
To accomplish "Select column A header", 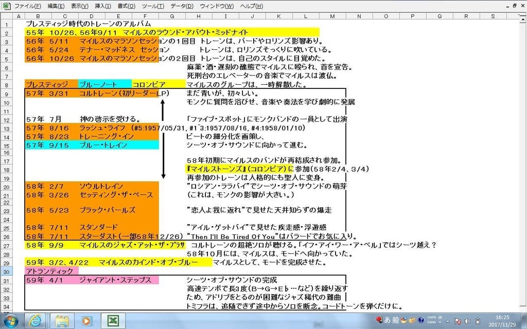I will (19, 16).
